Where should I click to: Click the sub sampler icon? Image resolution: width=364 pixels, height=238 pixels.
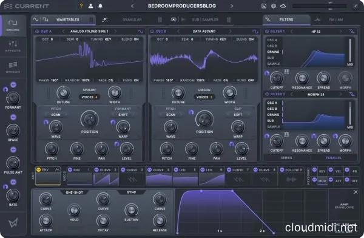[174, 19]
